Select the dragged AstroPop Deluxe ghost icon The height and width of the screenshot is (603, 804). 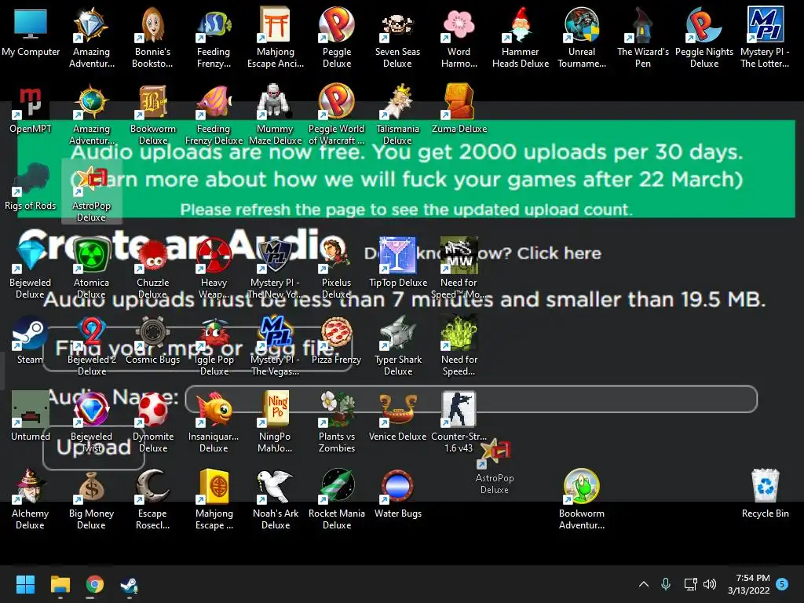[x=495, y=467]
